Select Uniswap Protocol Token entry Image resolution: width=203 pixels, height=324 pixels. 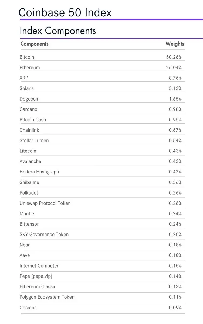tap(45, 203)
